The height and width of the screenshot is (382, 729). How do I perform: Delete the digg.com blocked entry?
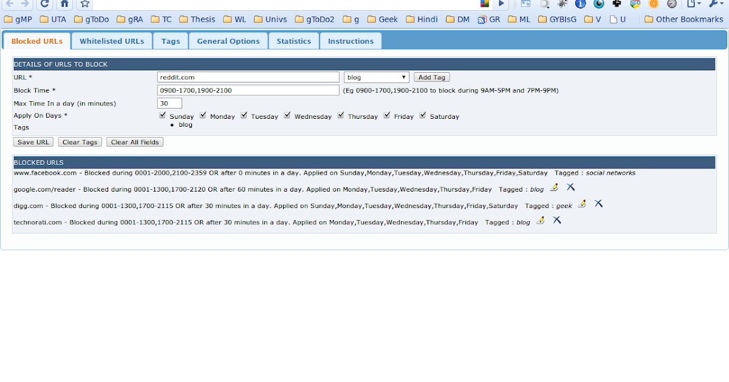(x=598, y=204)
